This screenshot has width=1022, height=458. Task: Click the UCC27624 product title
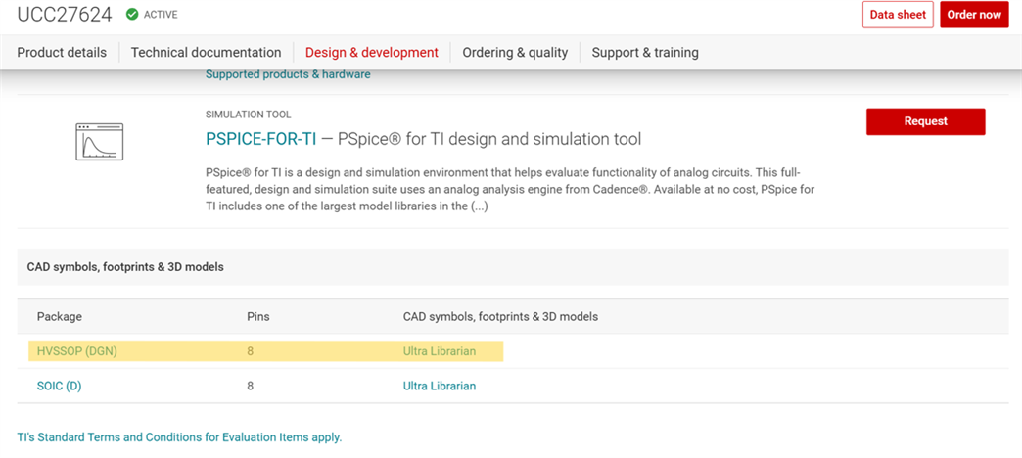(65, 14)
